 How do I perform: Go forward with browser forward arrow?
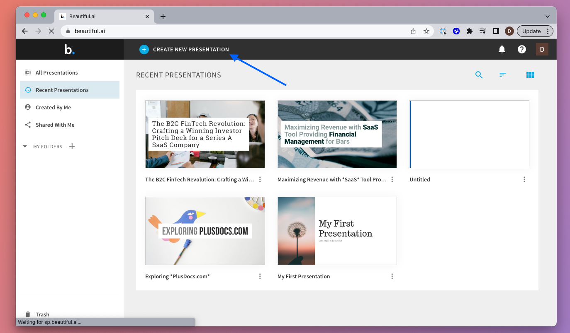[x=38, y=31]
